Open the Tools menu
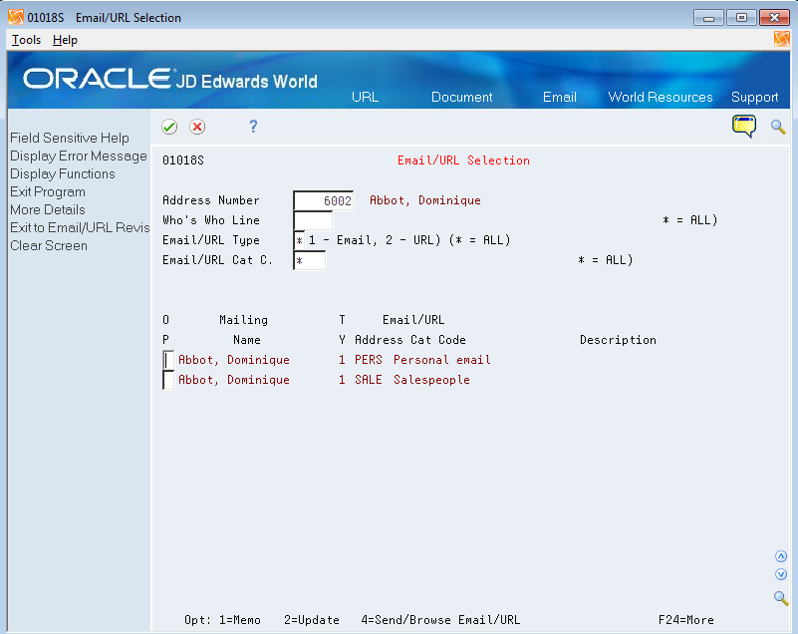The height and width of the screenshot is (634, 798). coord(26,40)
